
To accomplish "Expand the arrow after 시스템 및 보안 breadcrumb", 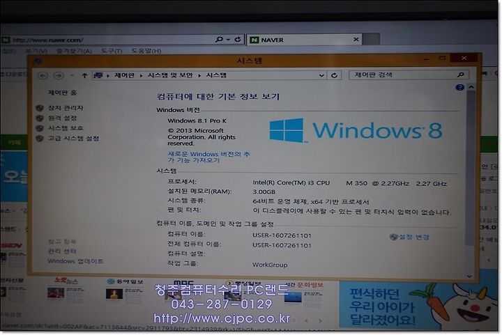I will [199, 75].
